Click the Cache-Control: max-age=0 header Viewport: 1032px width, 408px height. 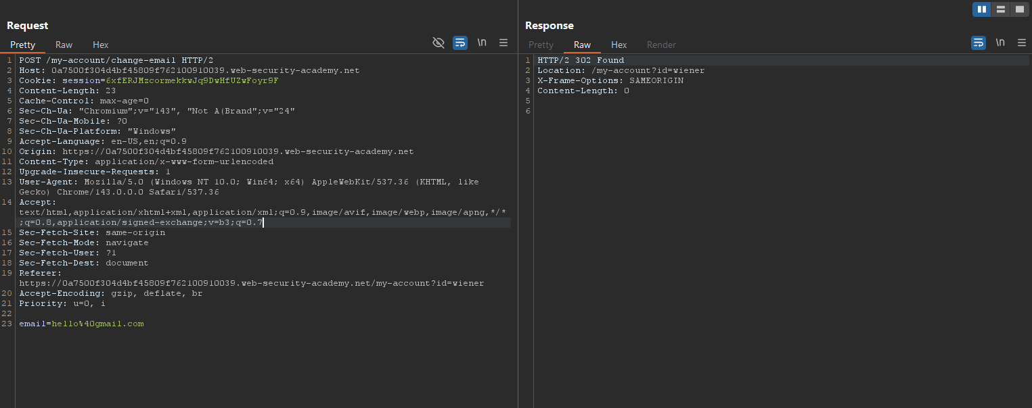[x=84, y=101]
